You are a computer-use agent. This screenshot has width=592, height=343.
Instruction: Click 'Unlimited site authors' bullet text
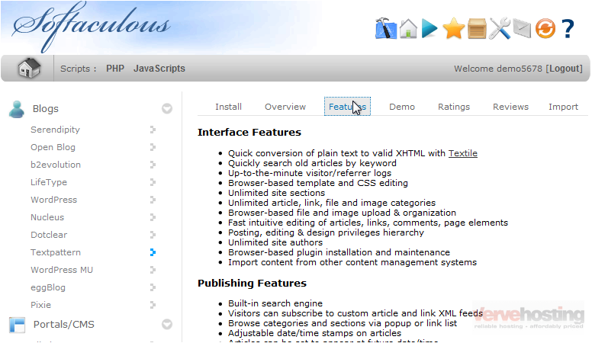275,242
